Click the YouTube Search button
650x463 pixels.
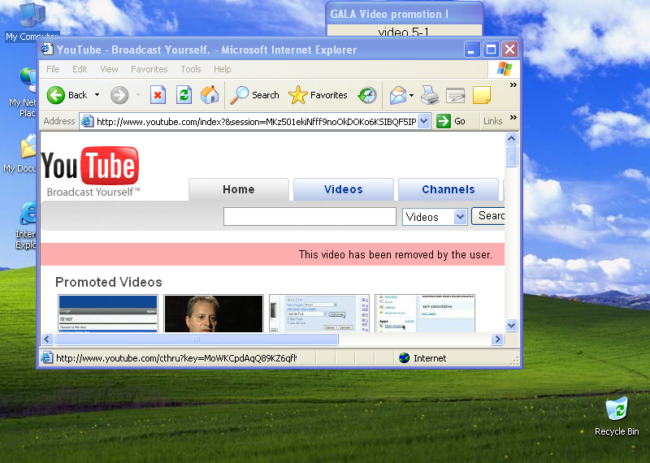point(488,216)
